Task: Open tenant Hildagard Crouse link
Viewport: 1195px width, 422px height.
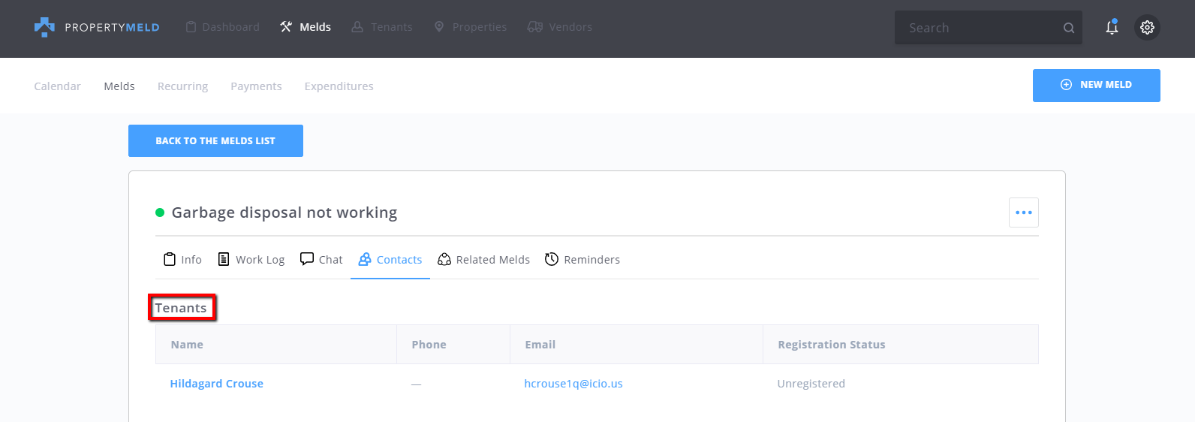Action: coord(216,384)
